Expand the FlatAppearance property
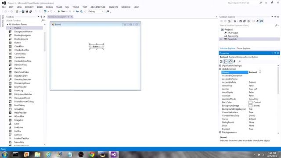This screenshot has height=158, width=281. click(220, 133)
